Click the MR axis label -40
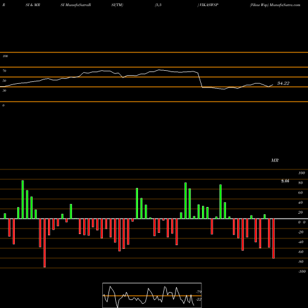Viewport: 308px width, 308px height. pyautogui.click(x=301, y=242)
